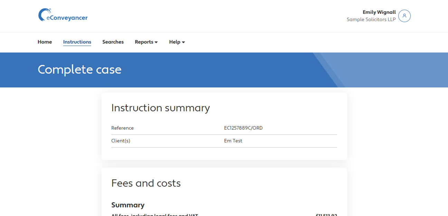
Task: Open the Instructions menu item
Action: 77,42
